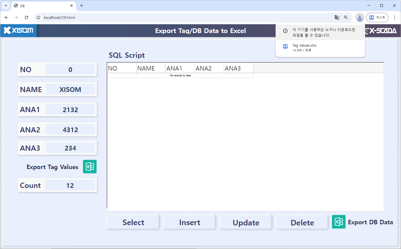Expand the tab search dropdown arrow
401x249 pixels.
[6, 6]
